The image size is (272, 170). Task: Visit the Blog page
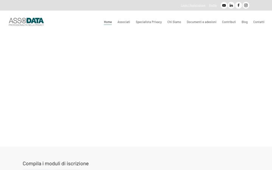[x=244, y=22]
